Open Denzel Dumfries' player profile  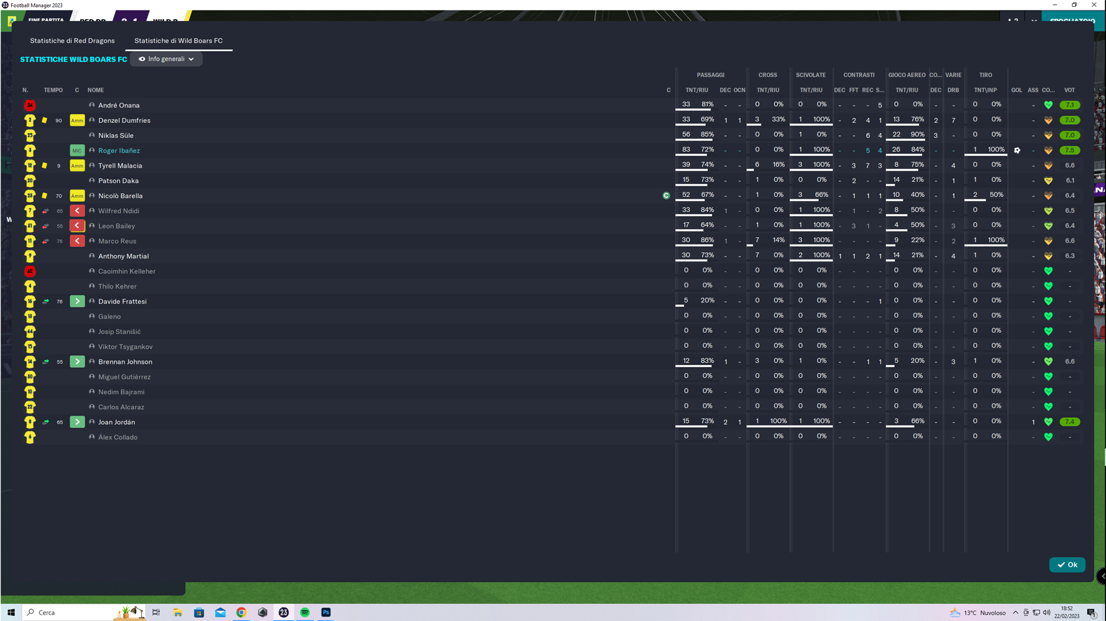(x=124, y=120)
